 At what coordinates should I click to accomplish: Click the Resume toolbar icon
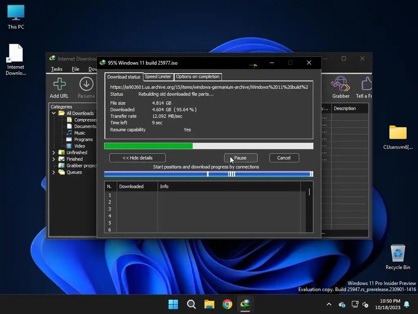87,87
